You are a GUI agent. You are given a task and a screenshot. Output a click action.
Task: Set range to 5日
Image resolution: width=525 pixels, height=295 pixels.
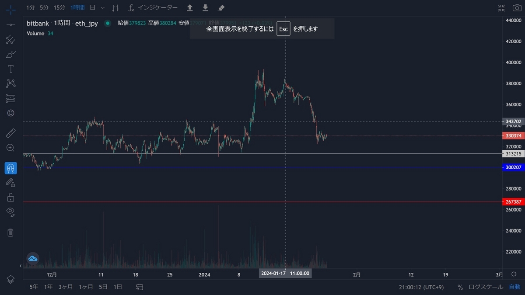pyautogui.click(x=103, y=287)
